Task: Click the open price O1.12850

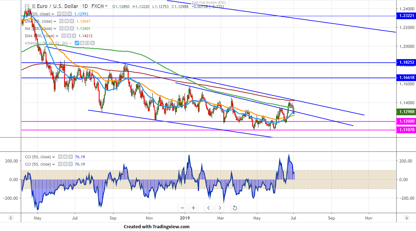Action: point(121,7)
